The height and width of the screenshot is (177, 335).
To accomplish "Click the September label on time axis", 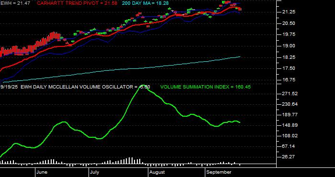I will pos(219,172).
